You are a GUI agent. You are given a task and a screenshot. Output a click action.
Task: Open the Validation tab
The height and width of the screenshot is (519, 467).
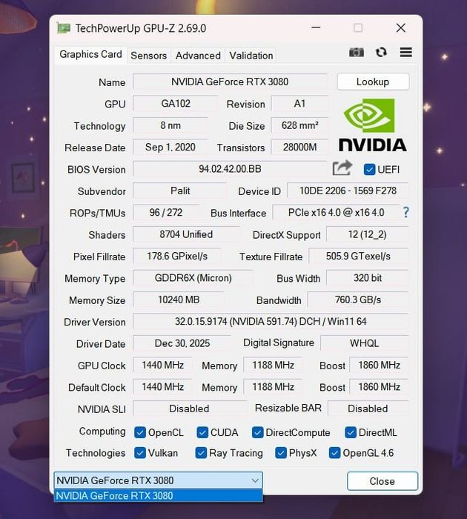251,56
